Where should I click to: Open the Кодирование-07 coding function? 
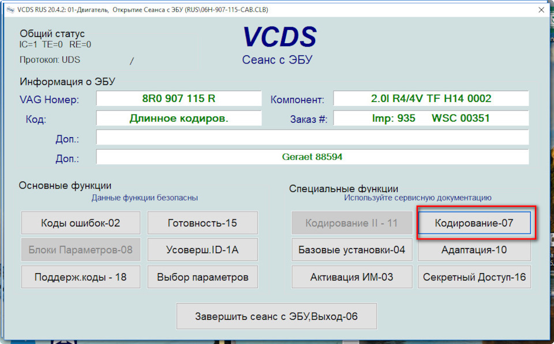click(x=474, y=223)
